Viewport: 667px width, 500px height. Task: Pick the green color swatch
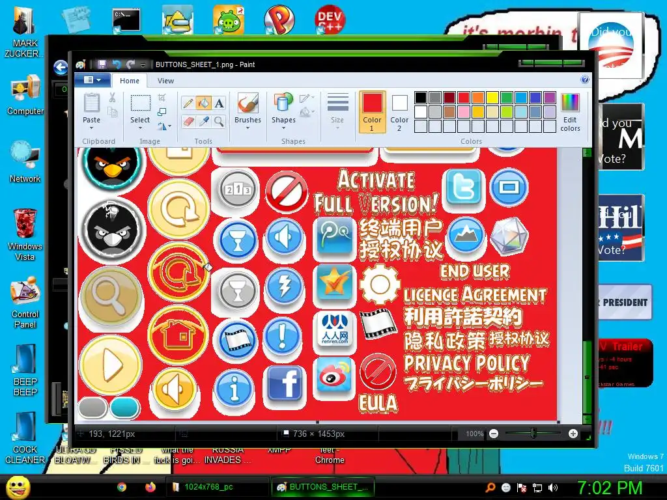tap(507, 98)
